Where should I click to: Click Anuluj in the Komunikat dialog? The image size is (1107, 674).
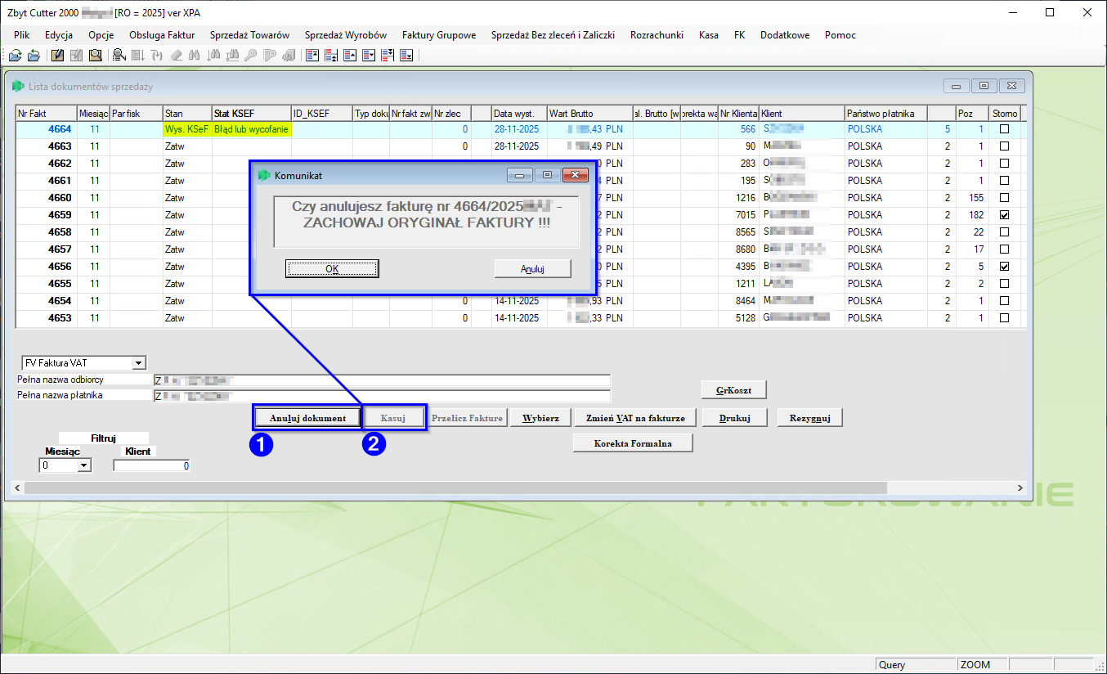pyautogui.click(x=532, y=268)
